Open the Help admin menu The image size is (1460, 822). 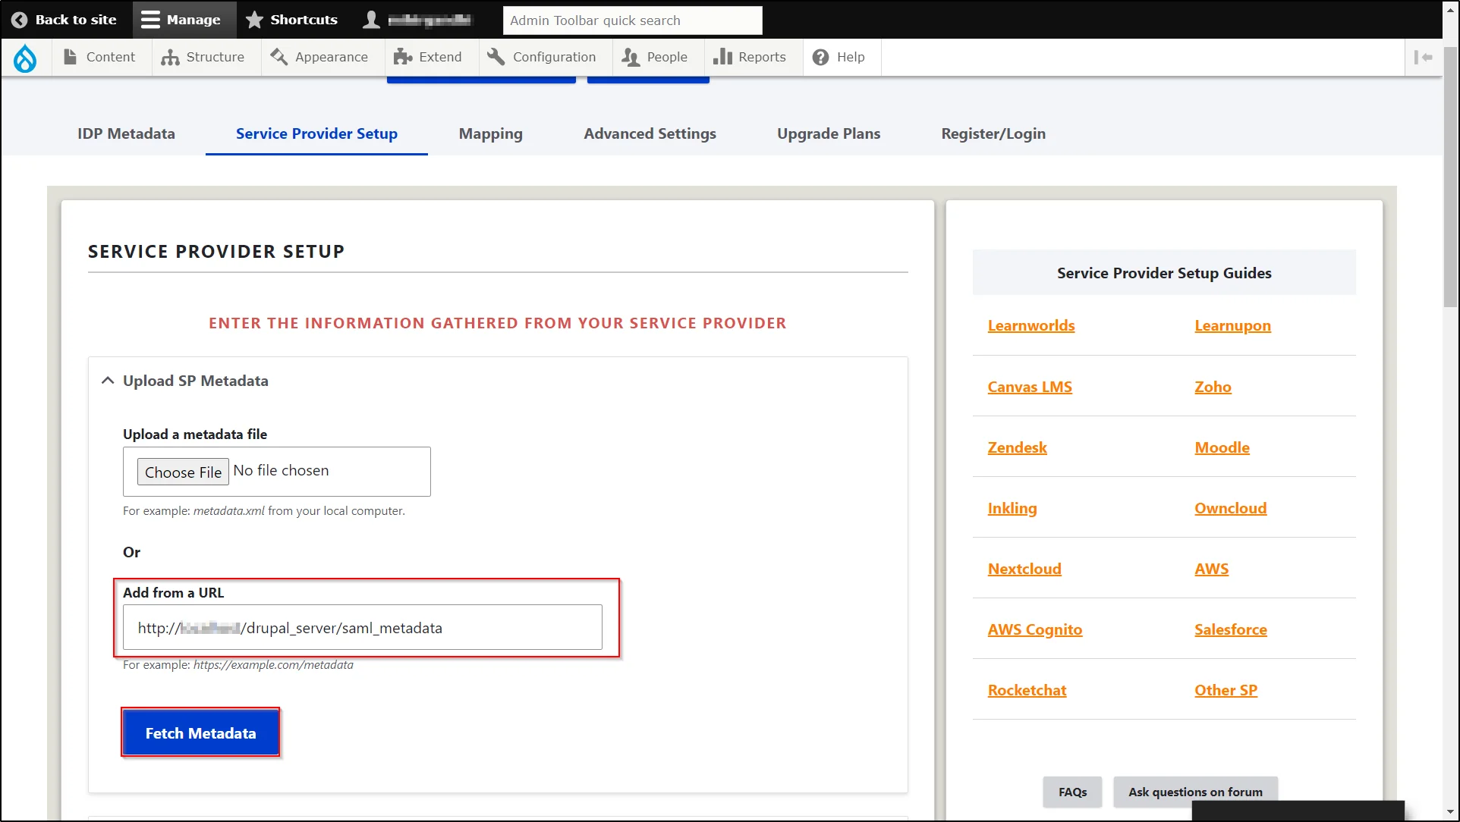840,57
